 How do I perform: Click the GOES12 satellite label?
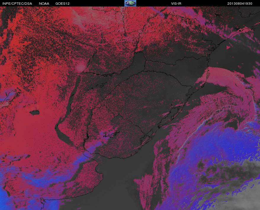62,4
